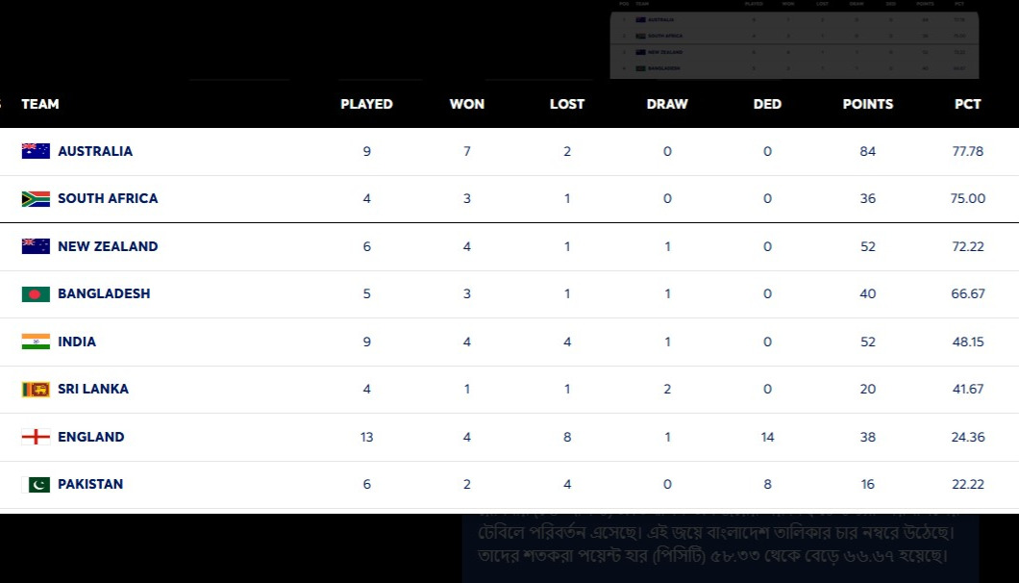Open the BANGLADESH team link
This screenshot has width=1019, height=583.
(x=104, y=293)
